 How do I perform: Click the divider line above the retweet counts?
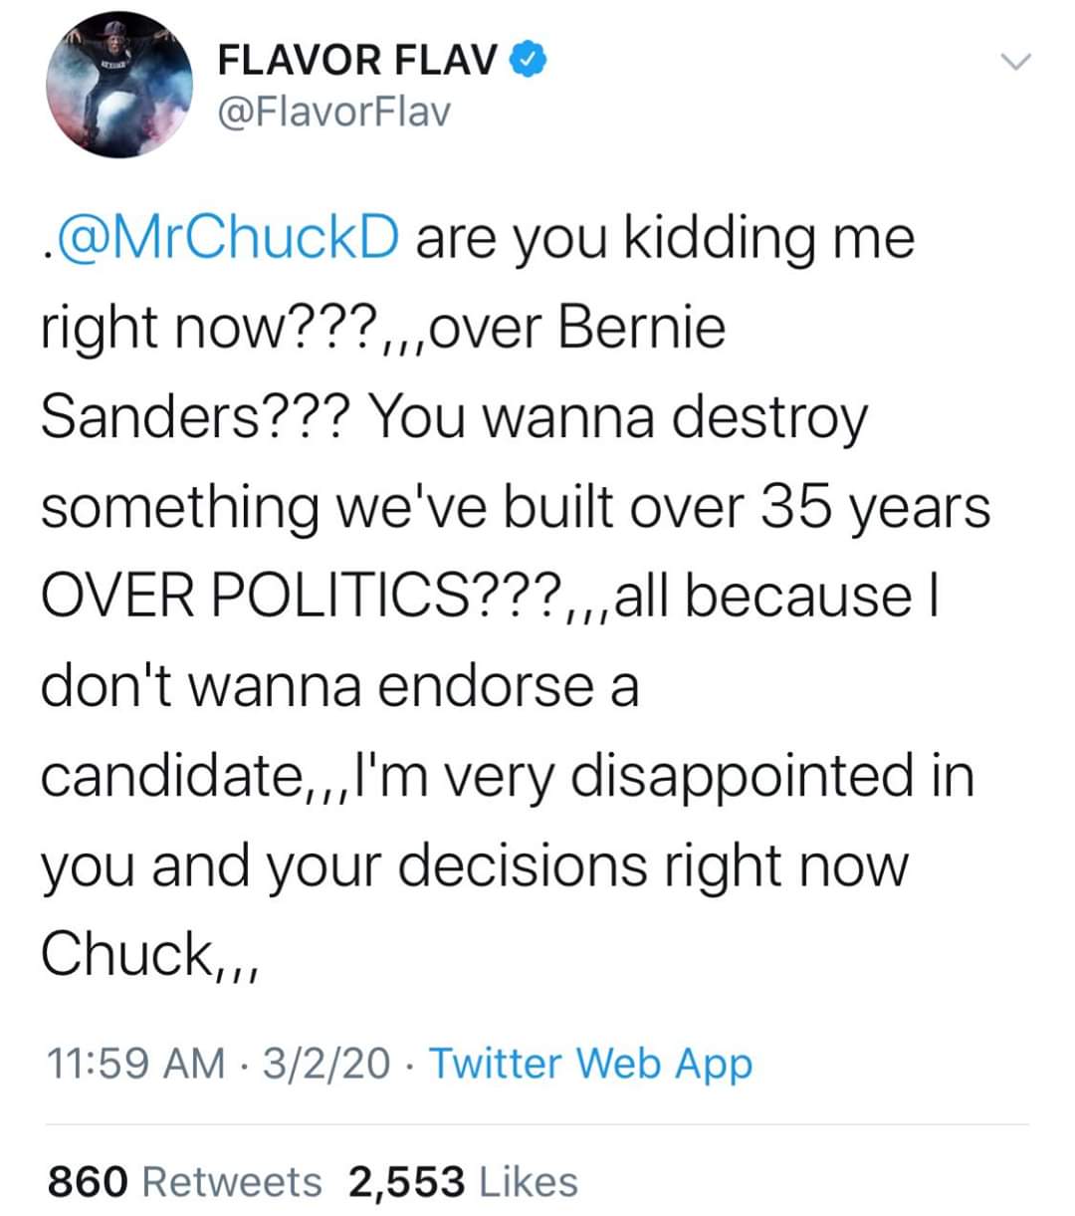pyautogui.click(x=537, y=1125)
